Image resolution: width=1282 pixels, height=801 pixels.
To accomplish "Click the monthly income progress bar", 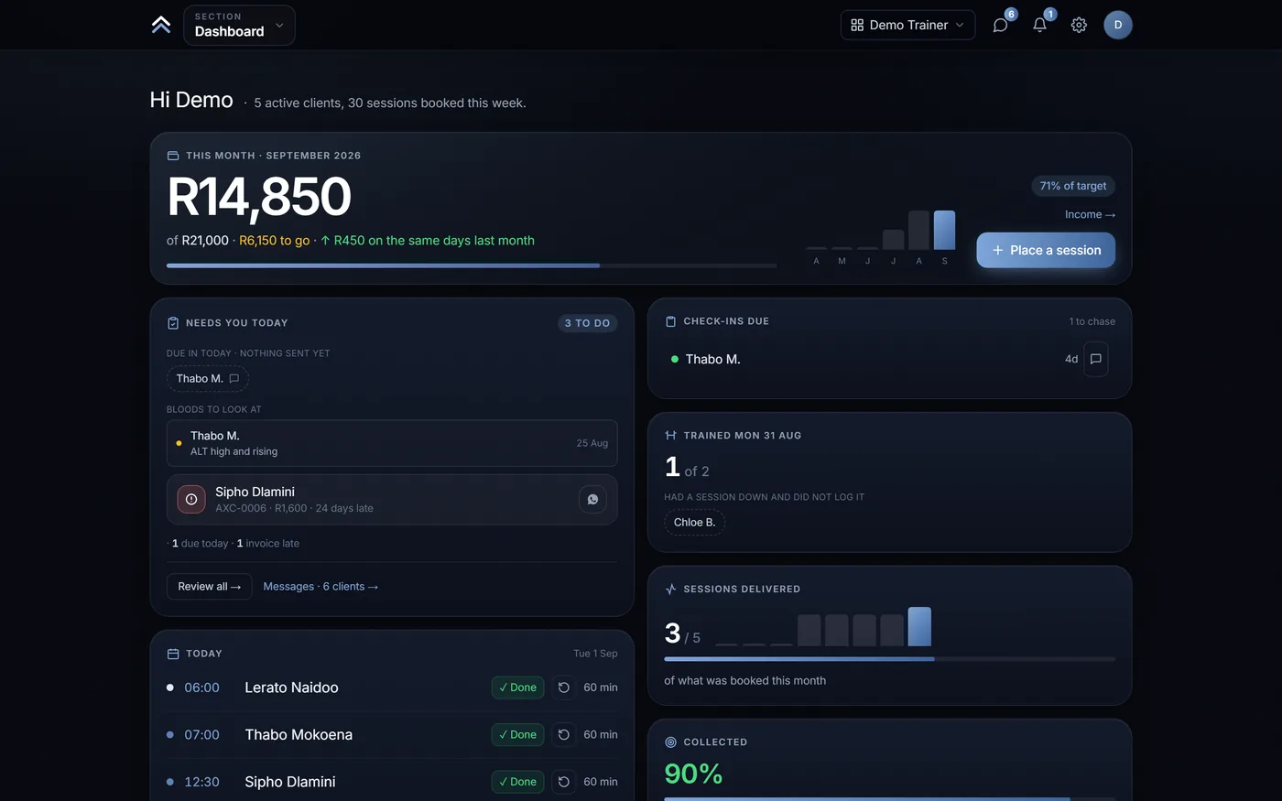I will pos(472,265).
